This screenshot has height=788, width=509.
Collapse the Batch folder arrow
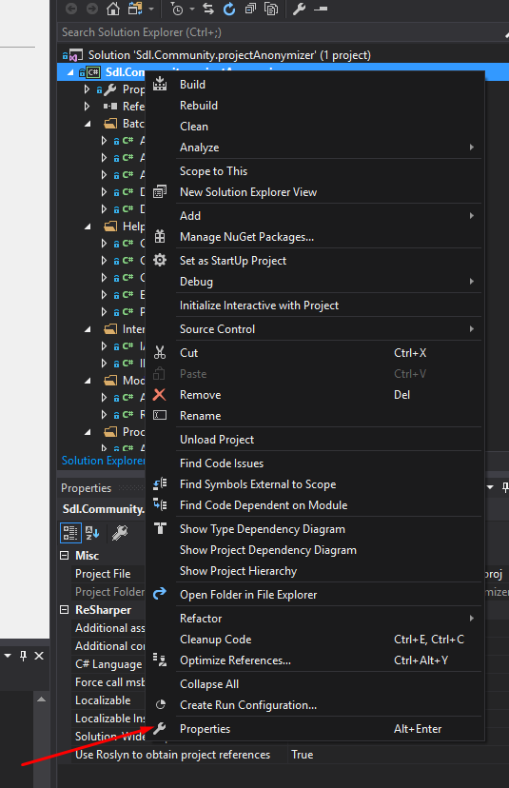(x=88, y=124)
